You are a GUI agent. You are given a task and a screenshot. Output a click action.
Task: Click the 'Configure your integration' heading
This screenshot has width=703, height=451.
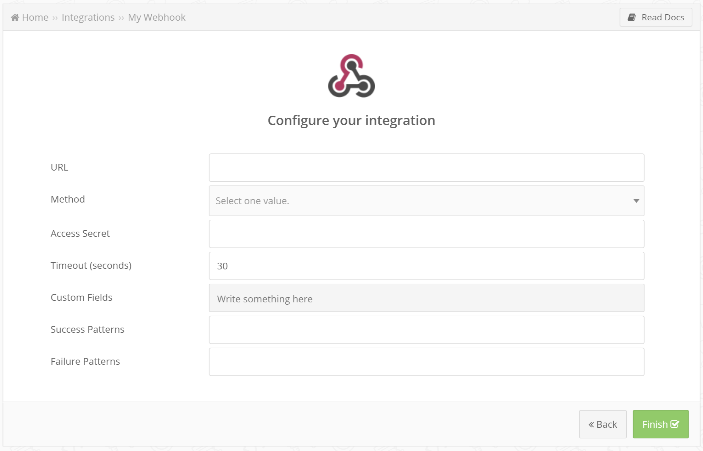pyautogui.click(x=351, y=121)
